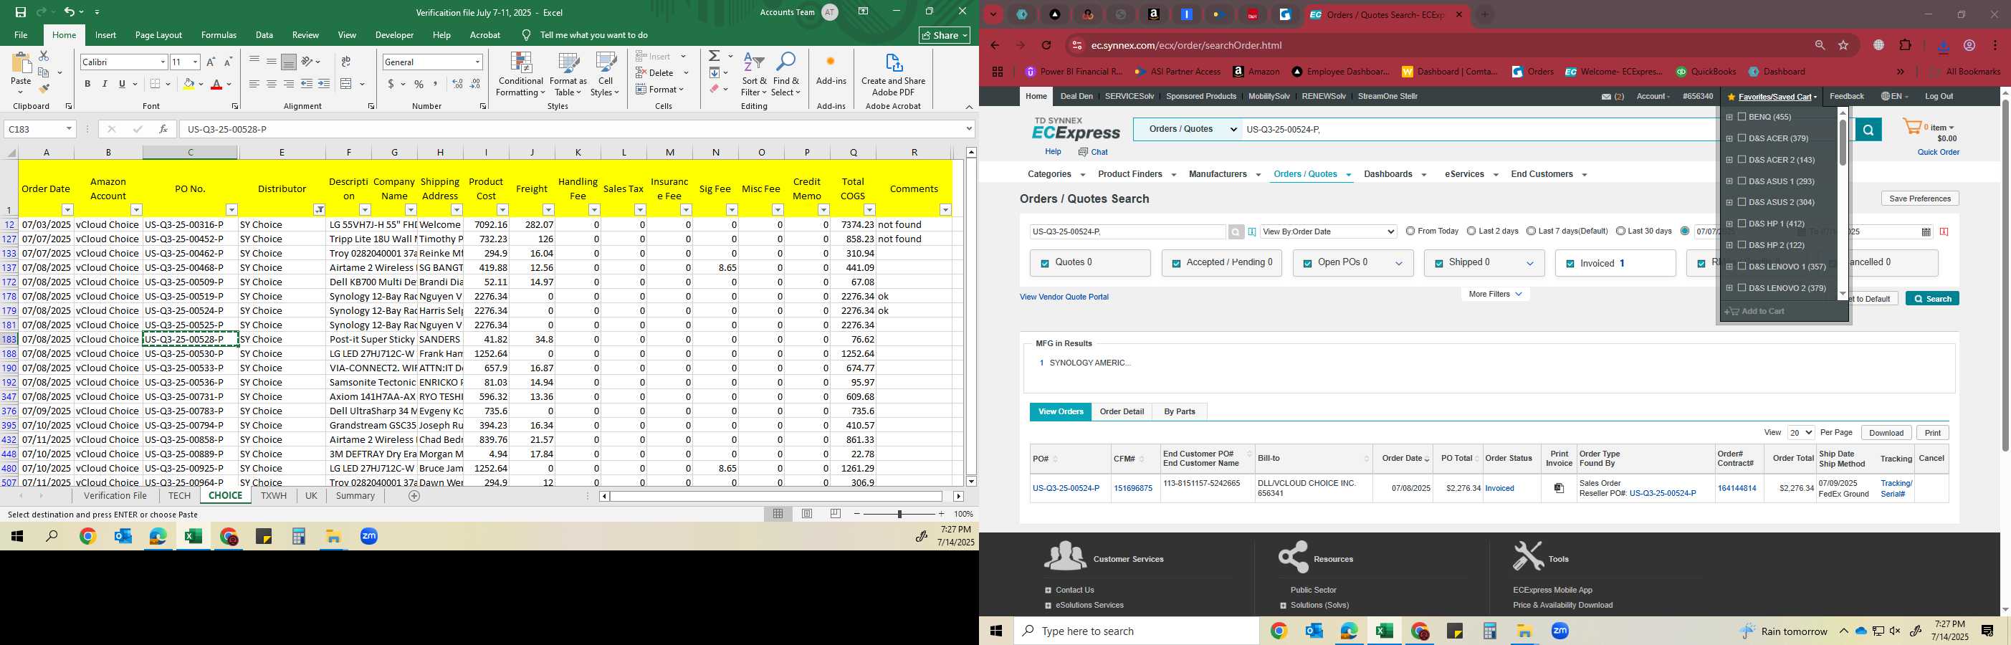Image resolution: width=2011 pixels, height=645 pixels.
Task: Open the Order Date column filter dropdown
Action: click(67, 209)
